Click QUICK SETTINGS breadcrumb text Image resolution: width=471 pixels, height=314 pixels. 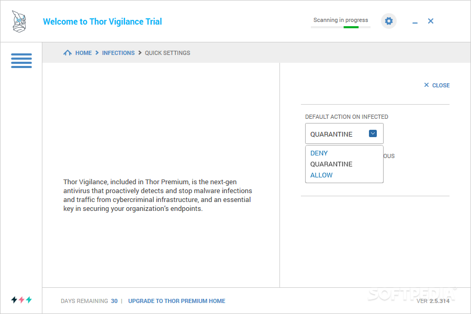[167, 53]
